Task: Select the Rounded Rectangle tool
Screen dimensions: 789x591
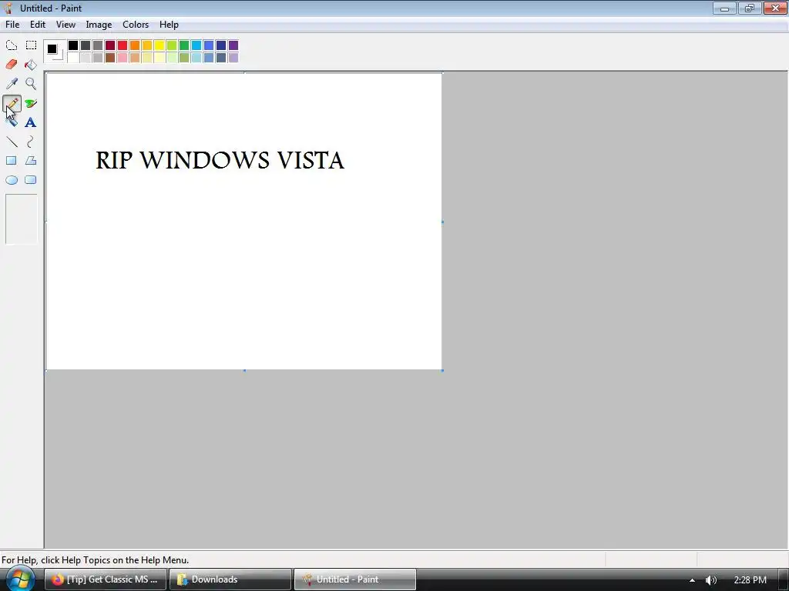Action: point(31,180)
